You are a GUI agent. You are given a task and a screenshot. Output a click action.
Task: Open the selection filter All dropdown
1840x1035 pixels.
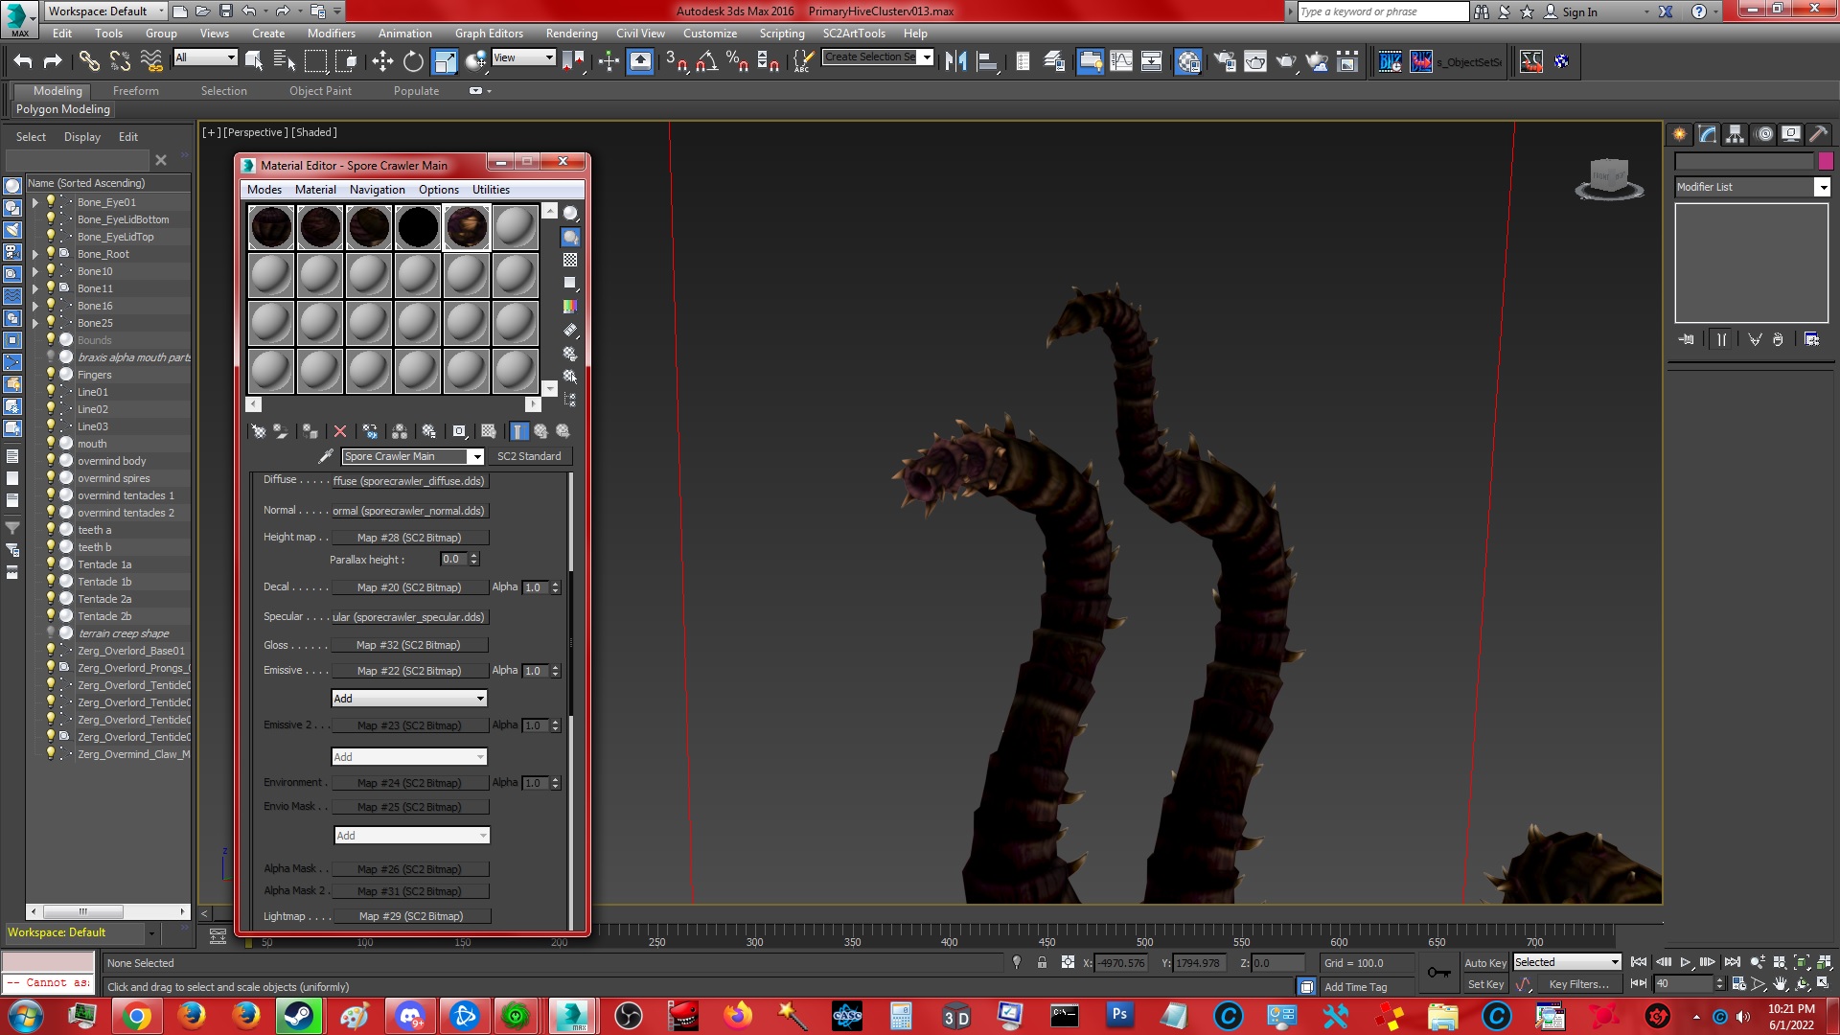[x=205, y=57]
